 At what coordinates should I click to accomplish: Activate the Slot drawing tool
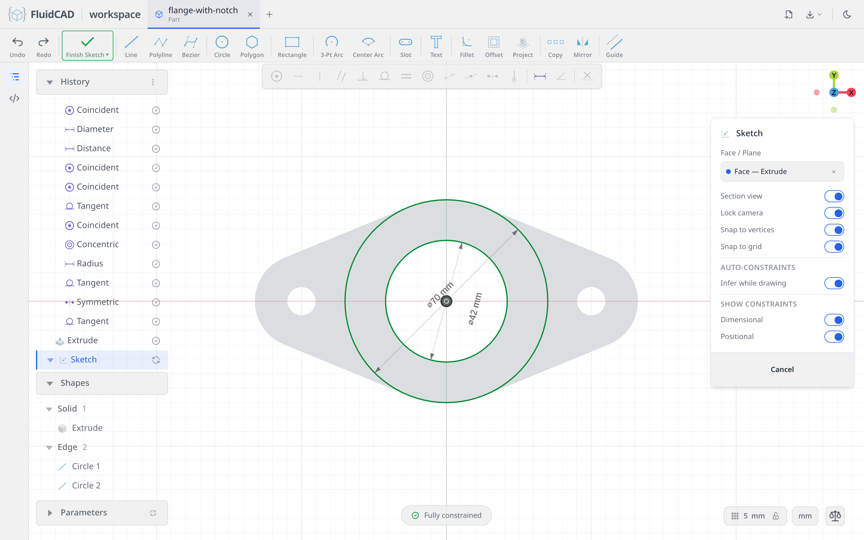point(406,46)
